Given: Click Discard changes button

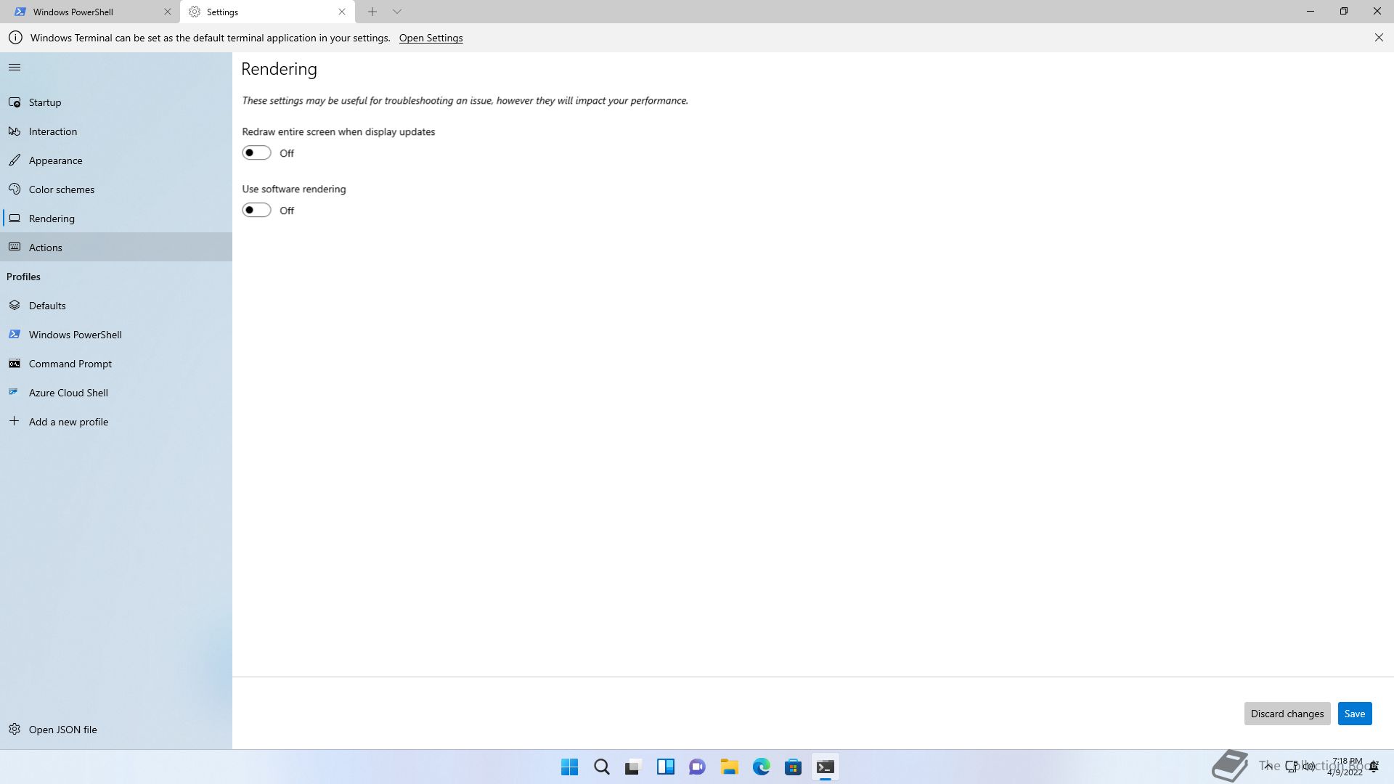Looking at the screenshot, I should (x=1287, y=714).
